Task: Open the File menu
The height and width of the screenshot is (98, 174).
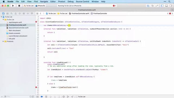Action: (x=17, y=1)
